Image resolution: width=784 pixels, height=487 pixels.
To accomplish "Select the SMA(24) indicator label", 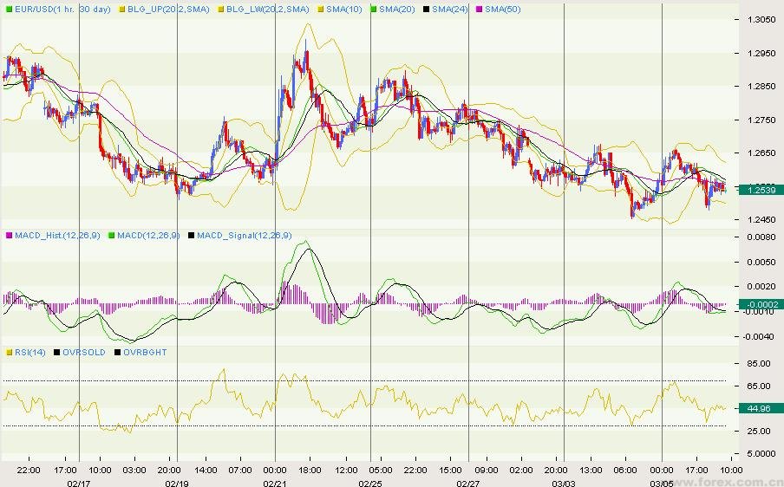I will tap(450, 9).
